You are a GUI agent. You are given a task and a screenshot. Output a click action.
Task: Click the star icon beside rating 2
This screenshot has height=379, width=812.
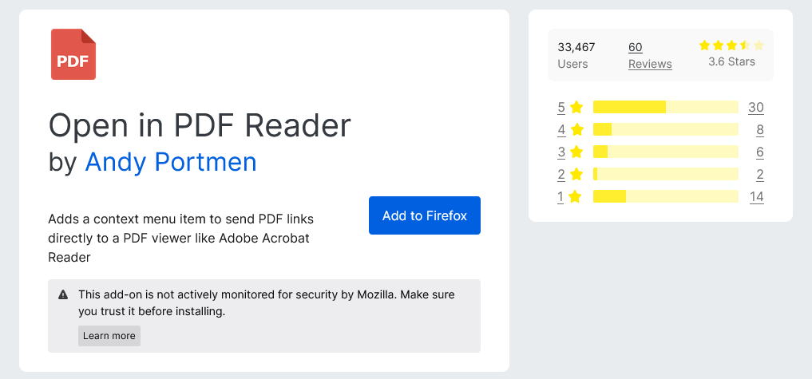point(576,175)
